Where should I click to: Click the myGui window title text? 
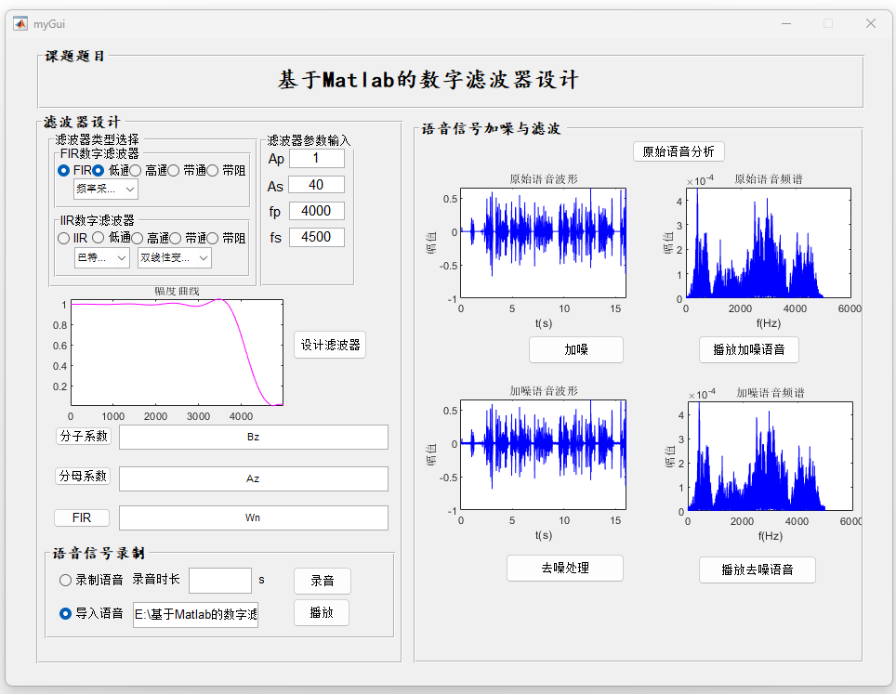tap(49, 24)
